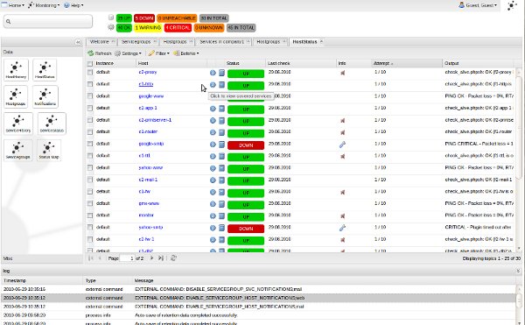The height and width of the screenshot is (325, 525).
Task: Toggle the select-all checkbox in grid header
Action: pyautogui.click(x=90, y=63)
